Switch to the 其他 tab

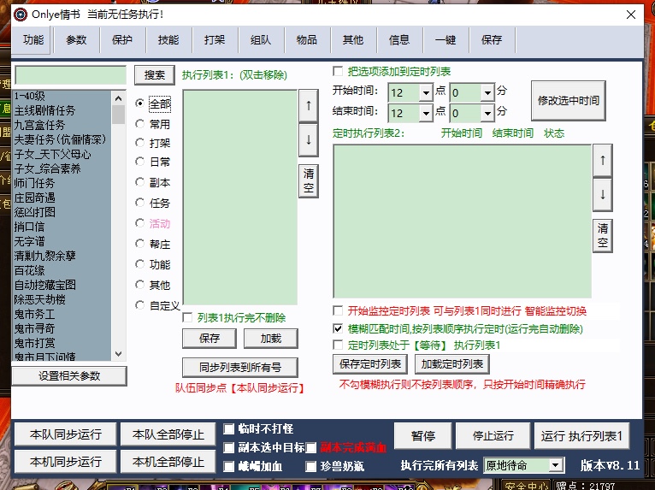coord(353,40)
